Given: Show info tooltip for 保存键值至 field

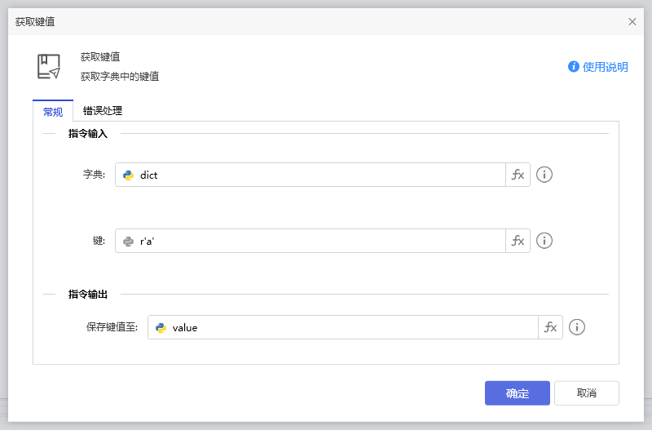Looking at the screenshot, I should [x=577, y=327].
